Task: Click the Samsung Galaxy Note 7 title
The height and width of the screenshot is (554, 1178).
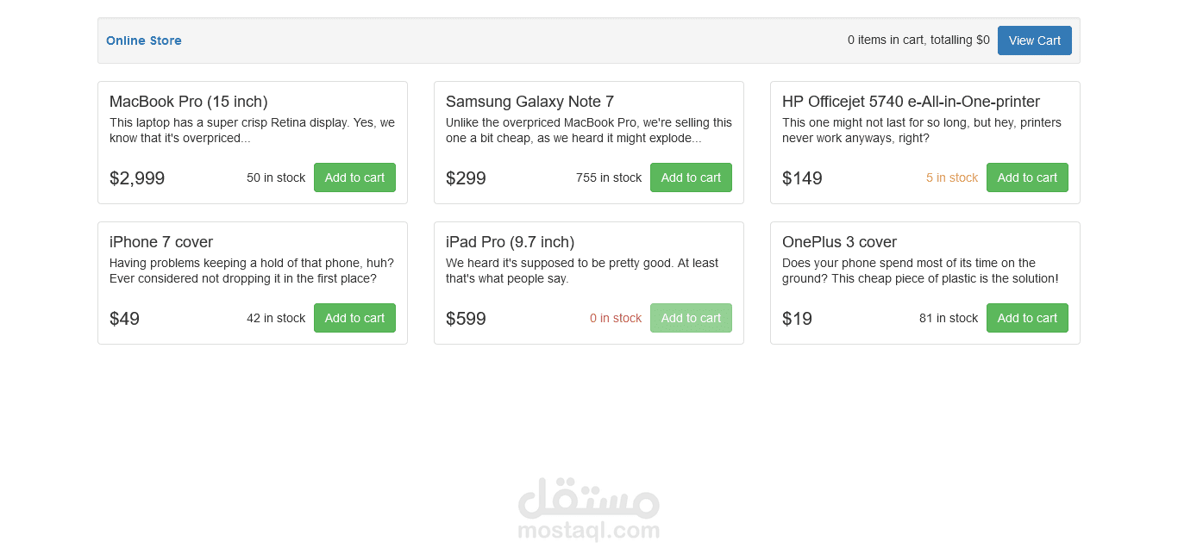Action: [529, 102]
